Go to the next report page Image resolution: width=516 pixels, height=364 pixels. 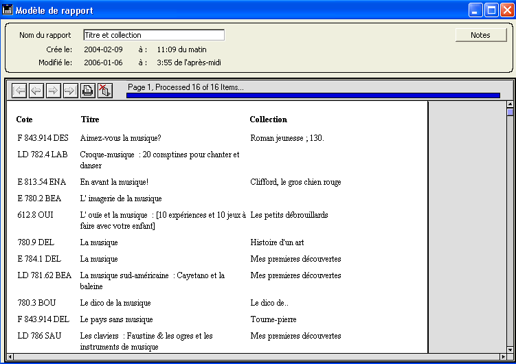pos(54,91)
